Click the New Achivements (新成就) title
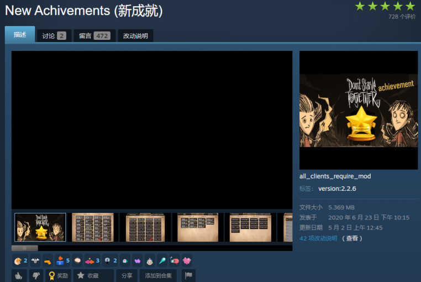Image resolution: width=421 pixels, height=282 pixels. 84,11
